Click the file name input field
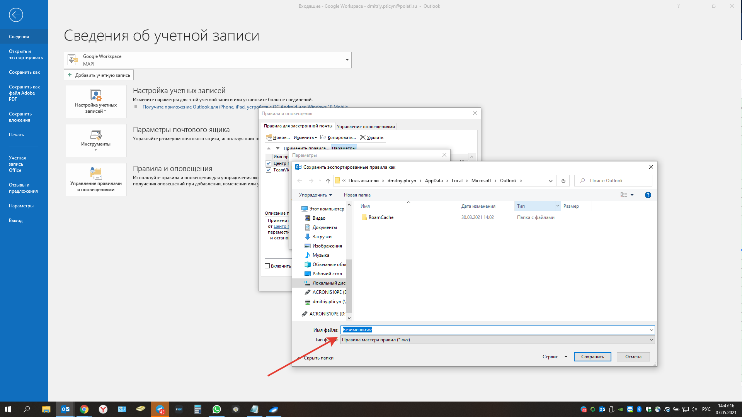742x417 pixels. pos(495,330)
